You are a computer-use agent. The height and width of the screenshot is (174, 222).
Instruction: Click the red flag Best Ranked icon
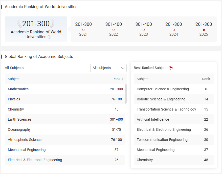[171, 68]
